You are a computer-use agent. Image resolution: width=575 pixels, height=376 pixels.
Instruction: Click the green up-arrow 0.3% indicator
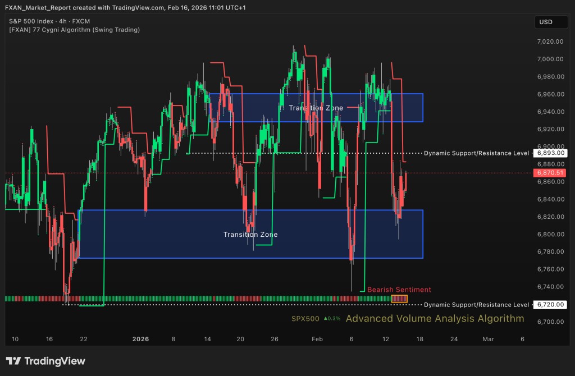coord(332,319)
